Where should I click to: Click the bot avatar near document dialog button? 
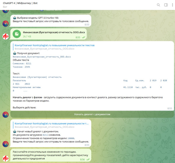click(x=5, y=114)
